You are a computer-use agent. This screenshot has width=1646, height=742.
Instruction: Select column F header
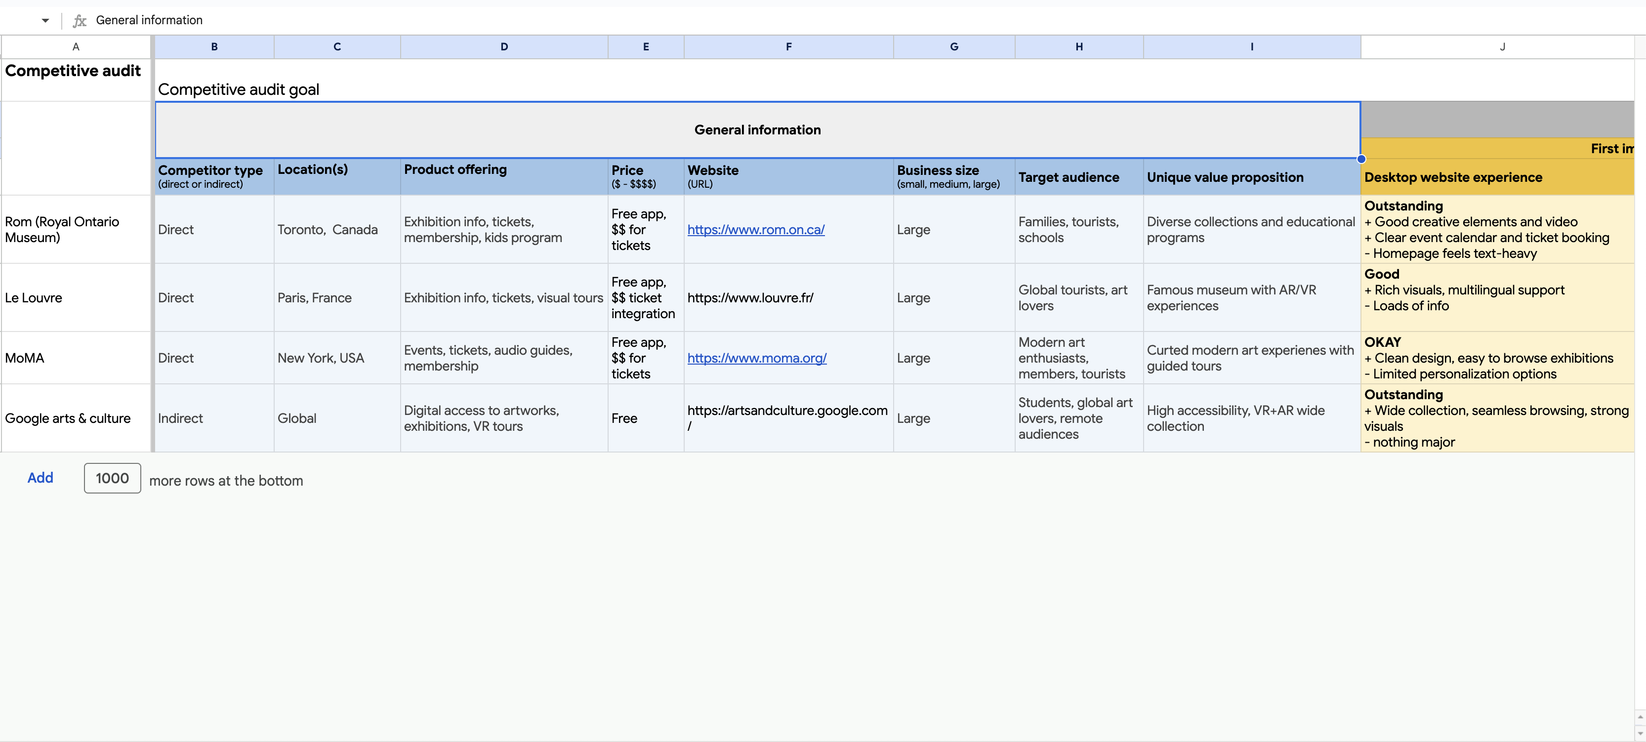(788, 46)
